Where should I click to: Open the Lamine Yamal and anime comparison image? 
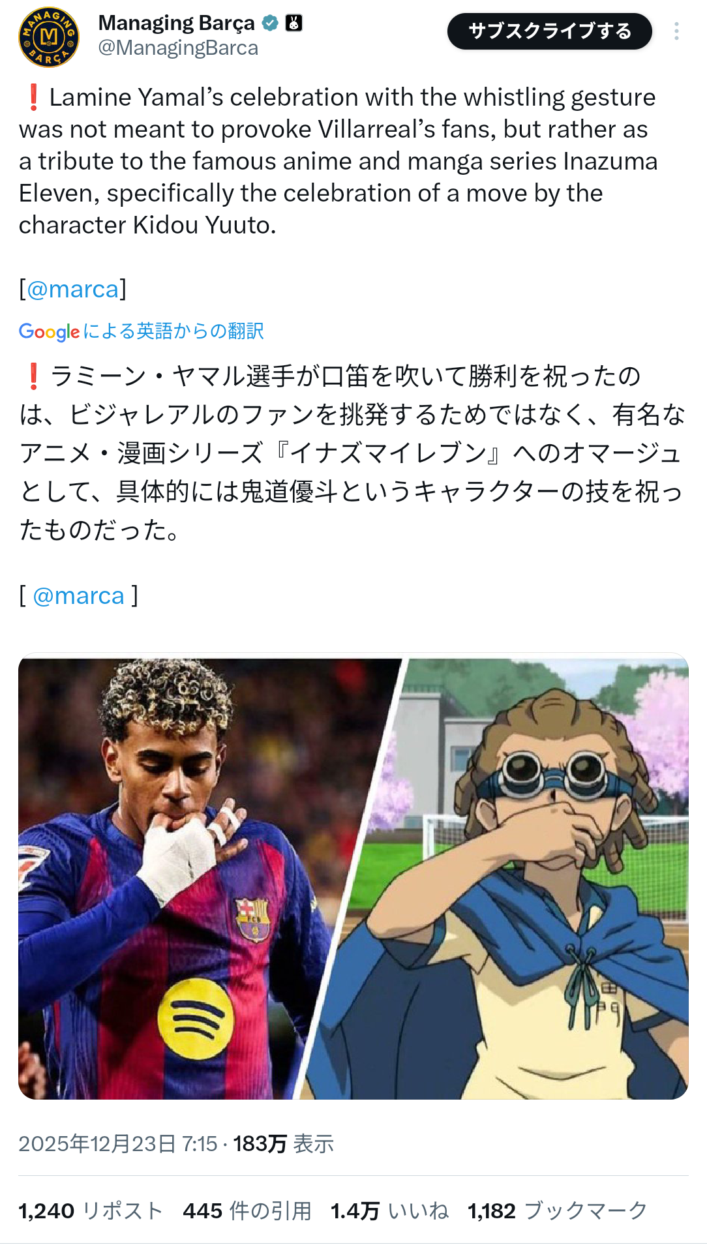353,878
